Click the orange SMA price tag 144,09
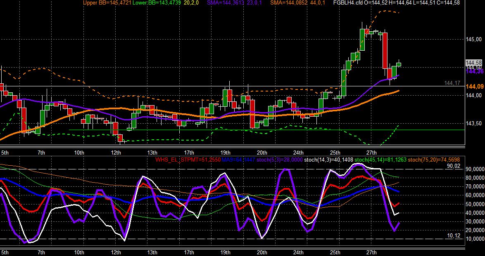485x256 pixels. (475, 87)
